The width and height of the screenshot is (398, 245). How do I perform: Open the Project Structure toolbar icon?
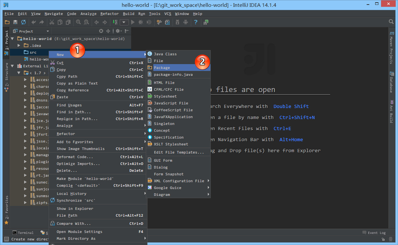167,22
